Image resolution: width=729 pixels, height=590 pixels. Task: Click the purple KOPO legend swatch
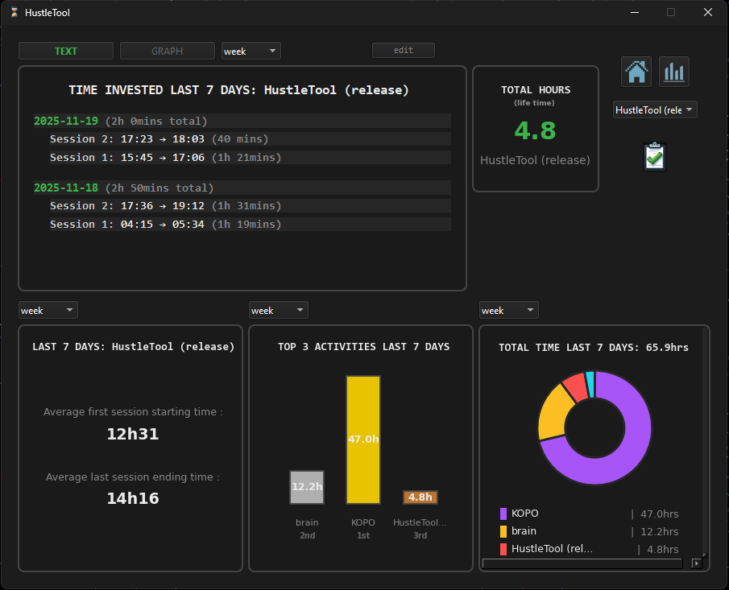[503, 514]
